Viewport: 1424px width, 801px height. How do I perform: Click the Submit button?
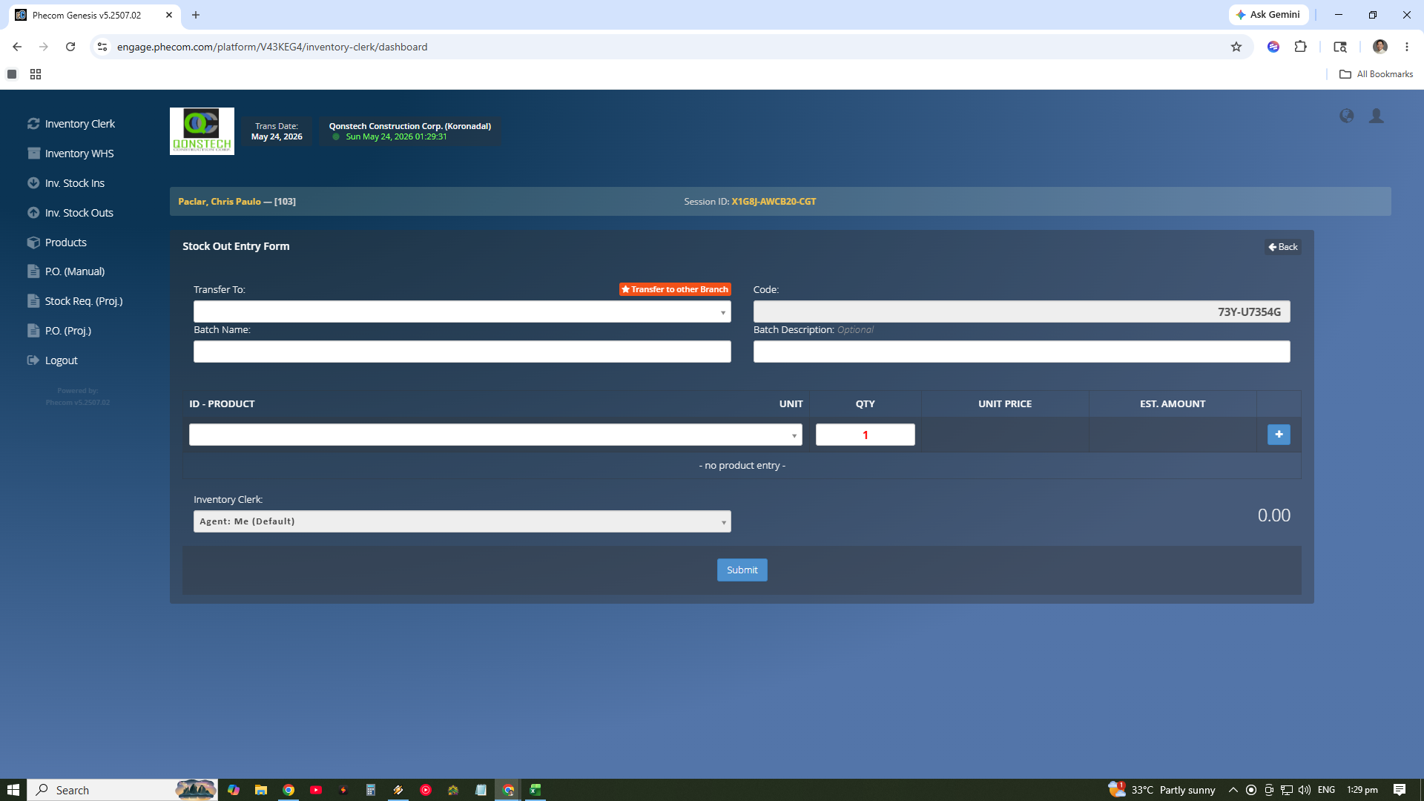pos(742,570)
